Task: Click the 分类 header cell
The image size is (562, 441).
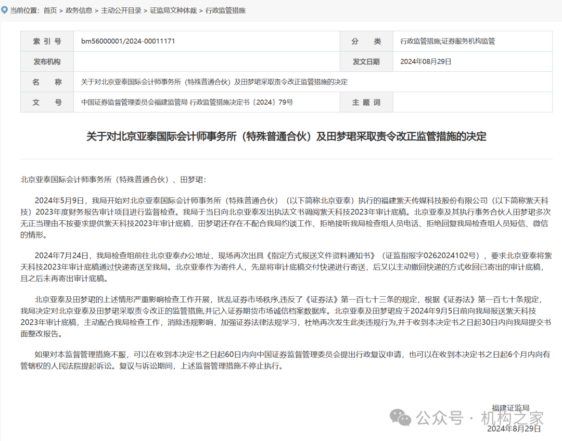Action: point(366,41)
